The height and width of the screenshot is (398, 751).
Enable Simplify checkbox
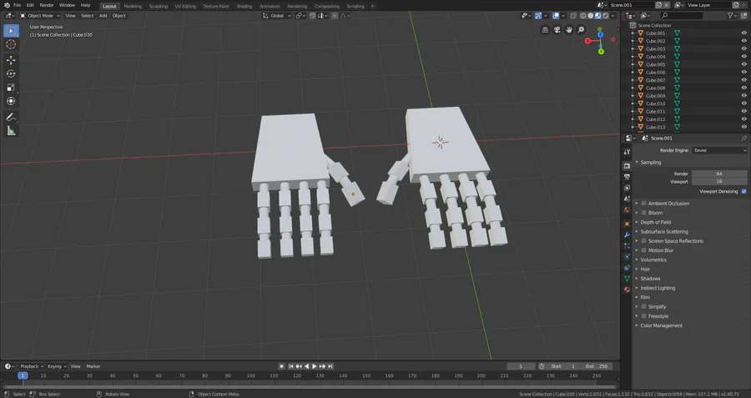click(x=643, y=306)
